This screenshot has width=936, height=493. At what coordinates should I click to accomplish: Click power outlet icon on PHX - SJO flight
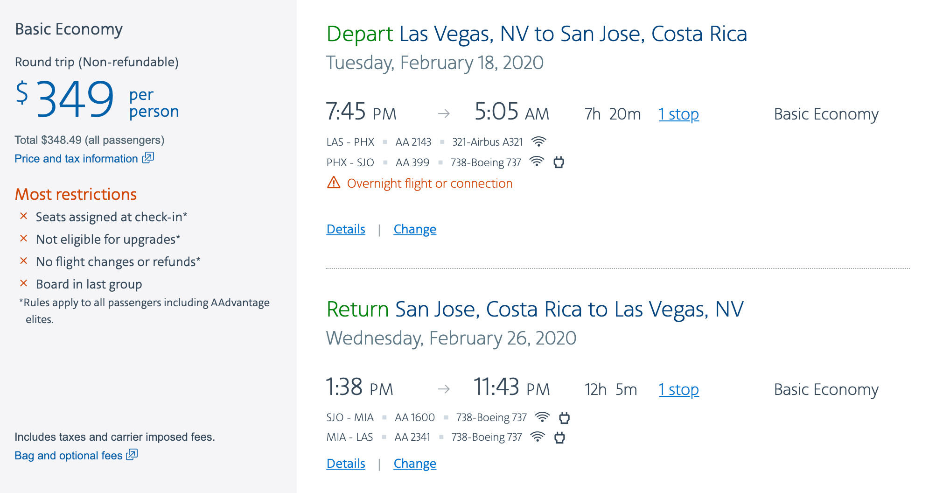559,162
